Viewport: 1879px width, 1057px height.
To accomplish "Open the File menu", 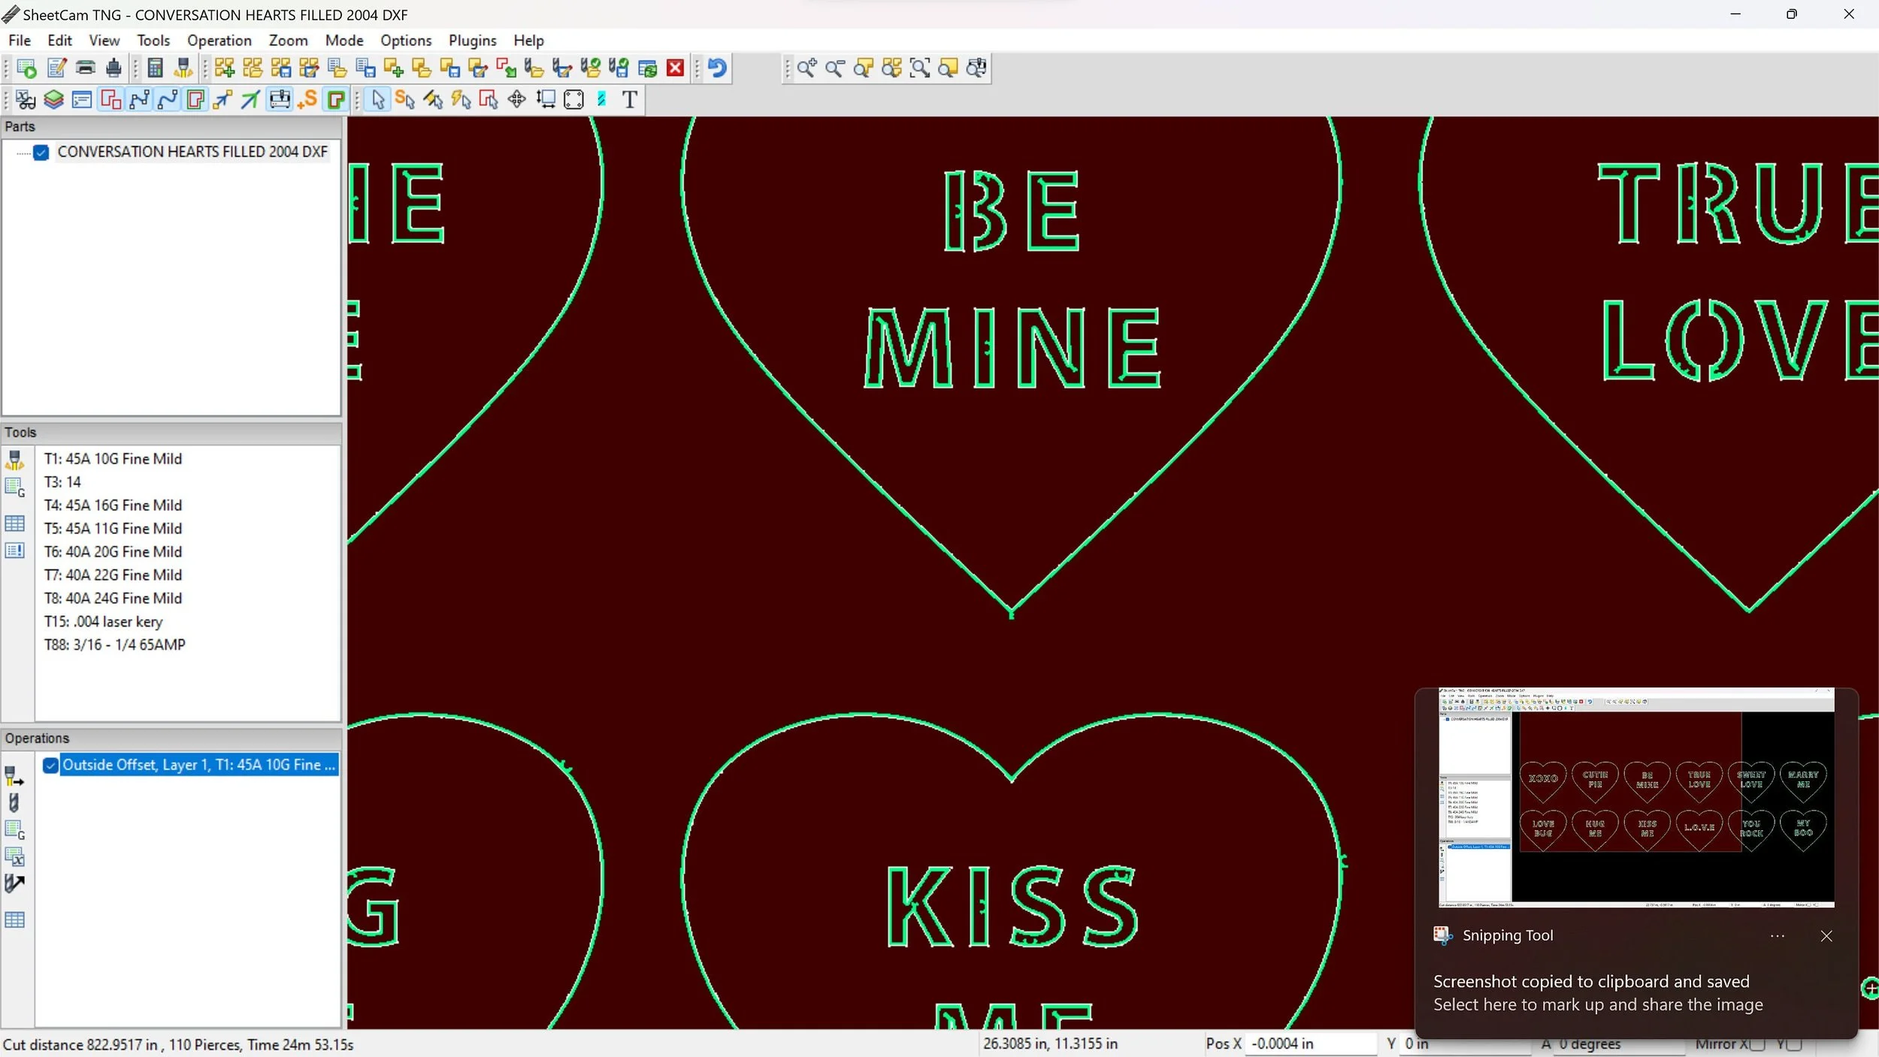I will click(20, 41).
